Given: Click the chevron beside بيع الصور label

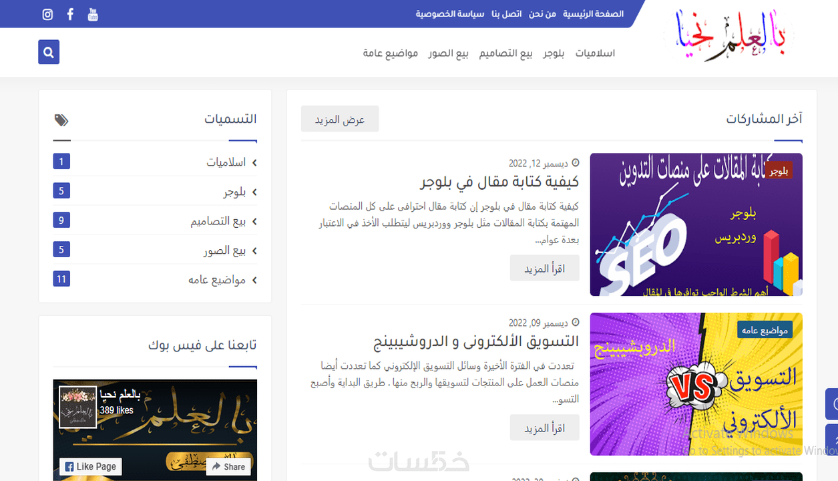Looking at the screenshot, I should coord(254,251).
